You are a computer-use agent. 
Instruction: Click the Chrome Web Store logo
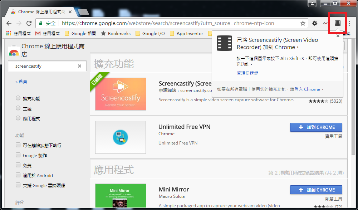pyautogui.click(x=14, y=51)
